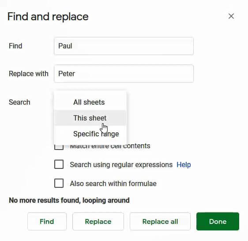Hit the Replace all button

(160, 222)
